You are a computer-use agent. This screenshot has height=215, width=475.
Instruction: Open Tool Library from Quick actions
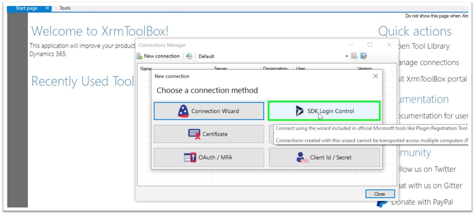click(x=424, y=46)
